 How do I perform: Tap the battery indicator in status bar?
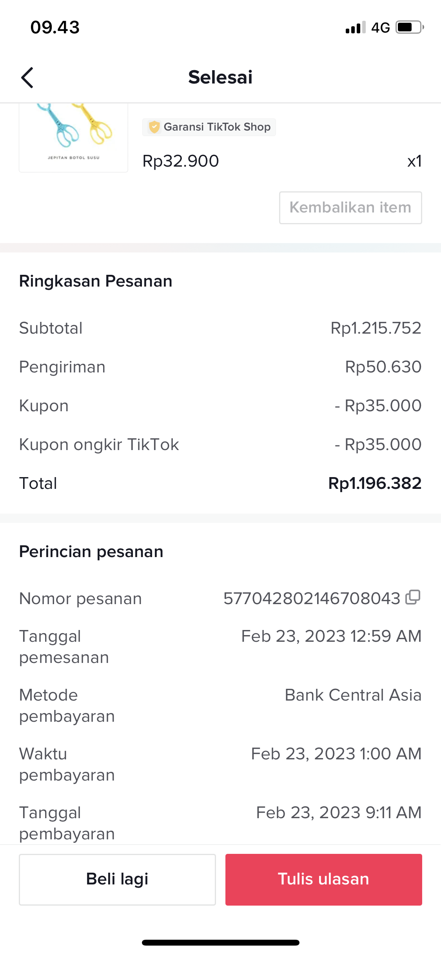410,27
